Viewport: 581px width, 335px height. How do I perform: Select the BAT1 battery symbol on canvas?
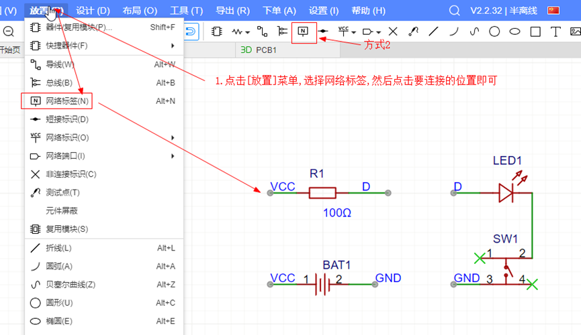pos(322,284)
